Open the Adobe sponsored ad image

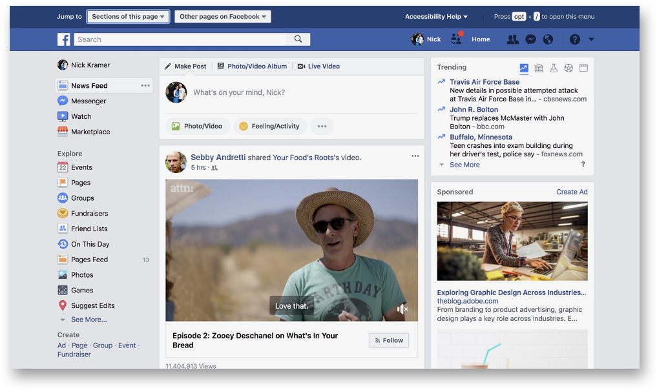point(512,241)
